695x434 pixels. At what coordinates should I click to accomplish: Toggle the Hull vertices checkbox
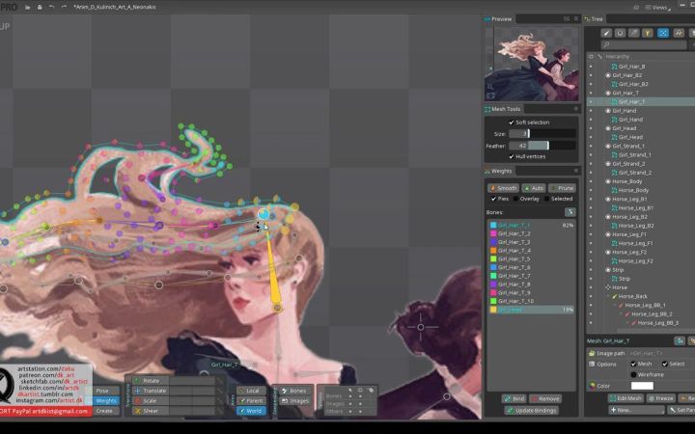[512, 156]
